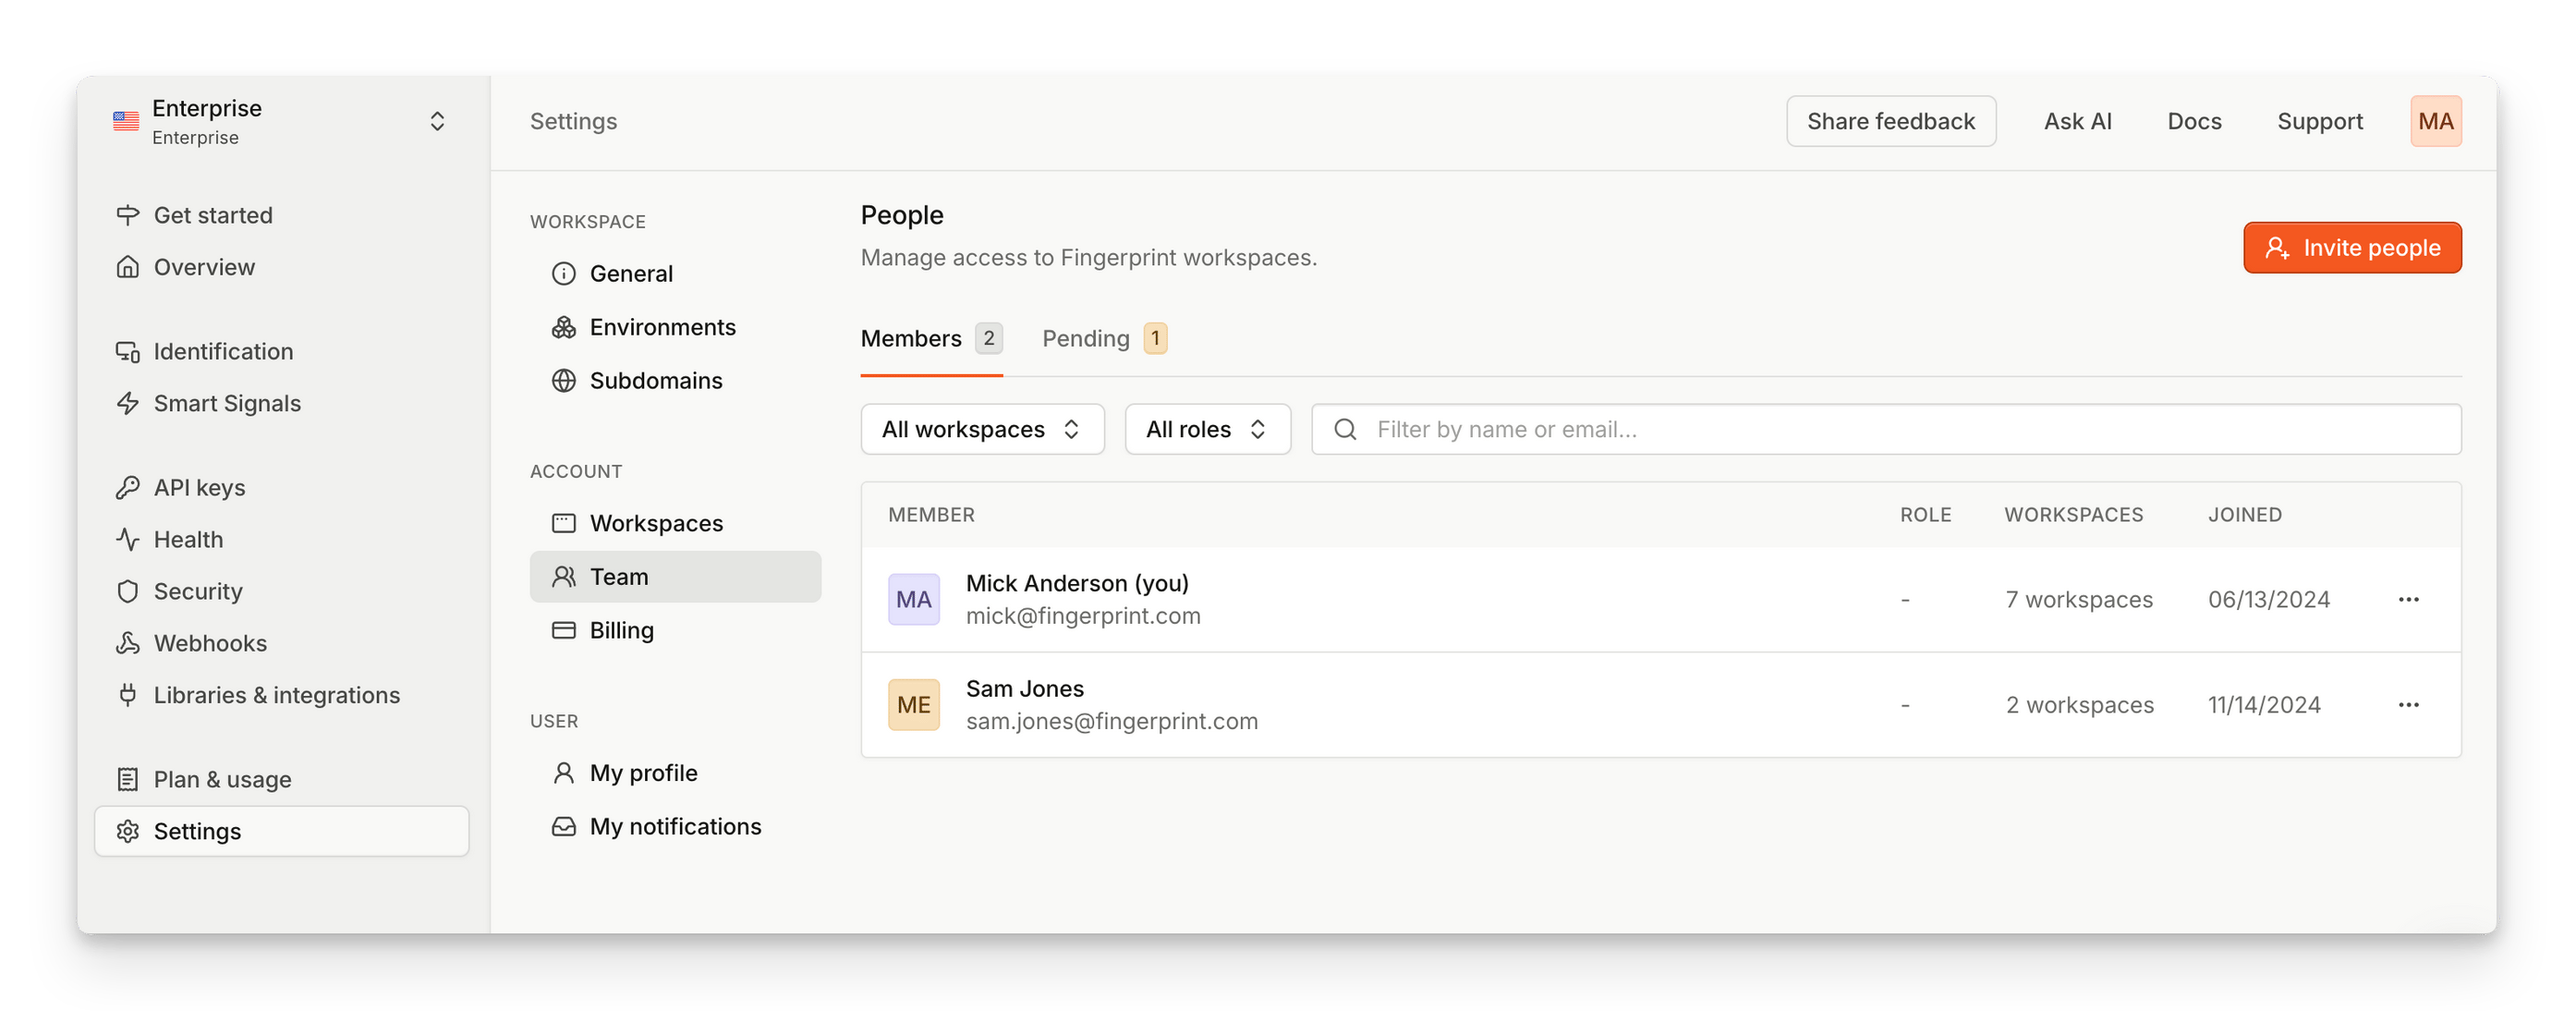The image size is (2576, 1011).
Task: Open the Webhooks icon in sidebar
Action: click(127, 643)
